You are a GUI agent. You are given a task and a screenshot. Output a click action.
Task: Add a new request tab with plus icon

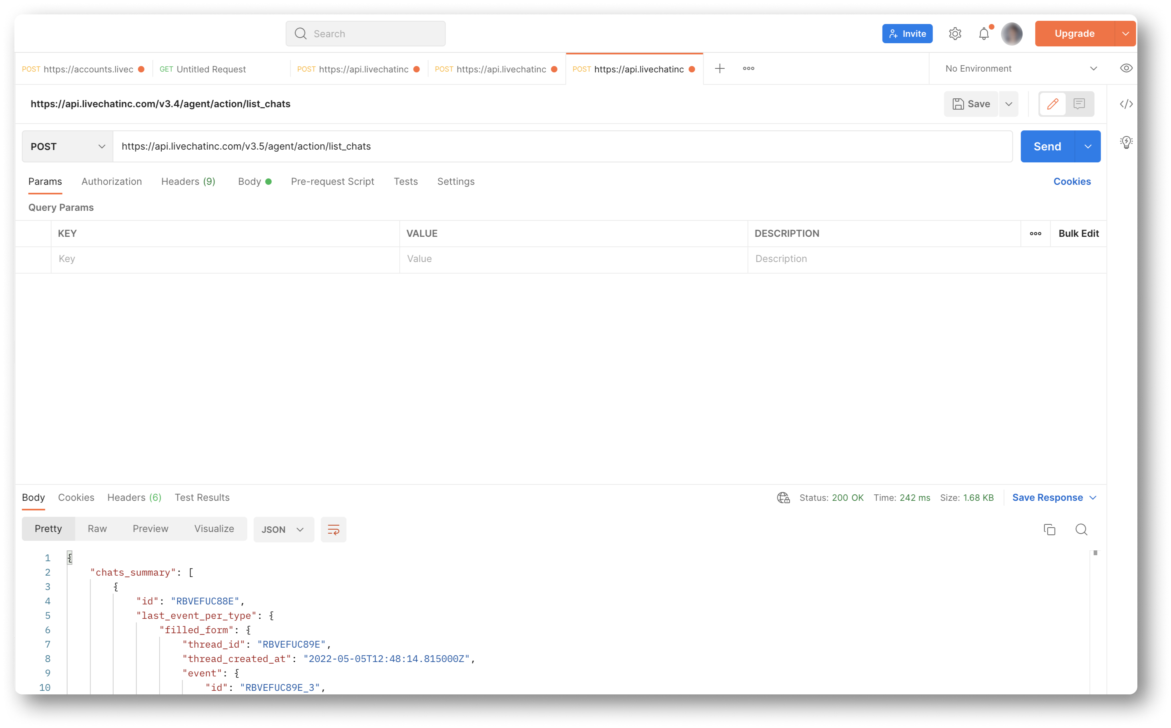click(719, 68)
